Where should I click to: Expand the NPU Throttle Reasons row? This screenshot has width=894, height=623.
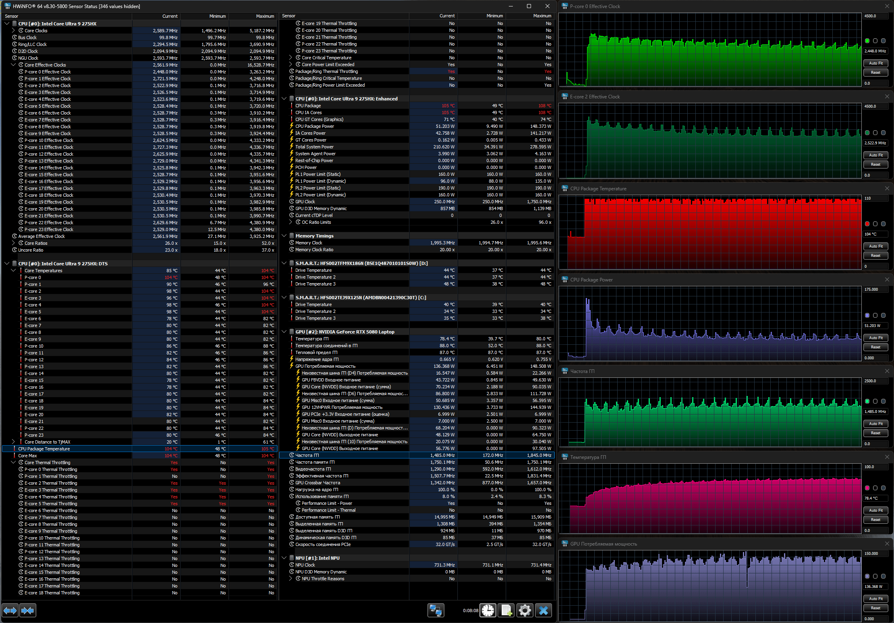[x=290, y=579]
